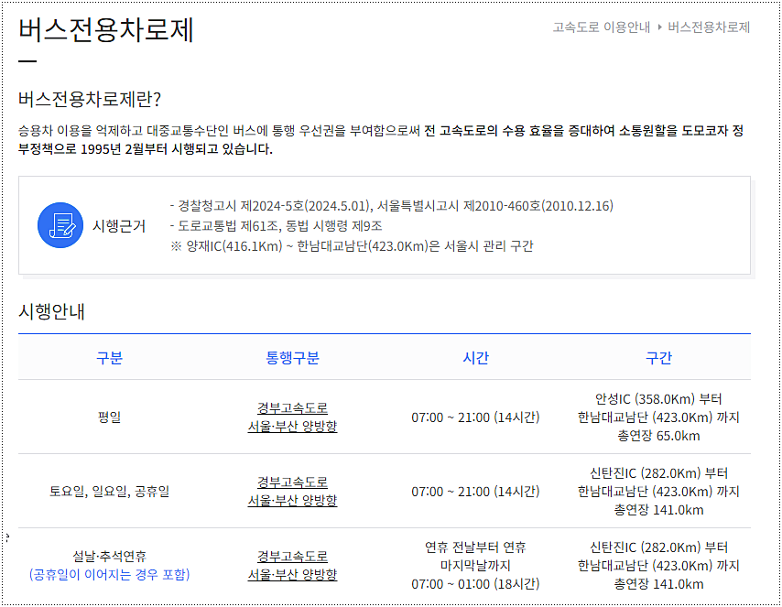Click the 평일 row label cell
This screenshot has height=607, width=782.
coord(109,417)
